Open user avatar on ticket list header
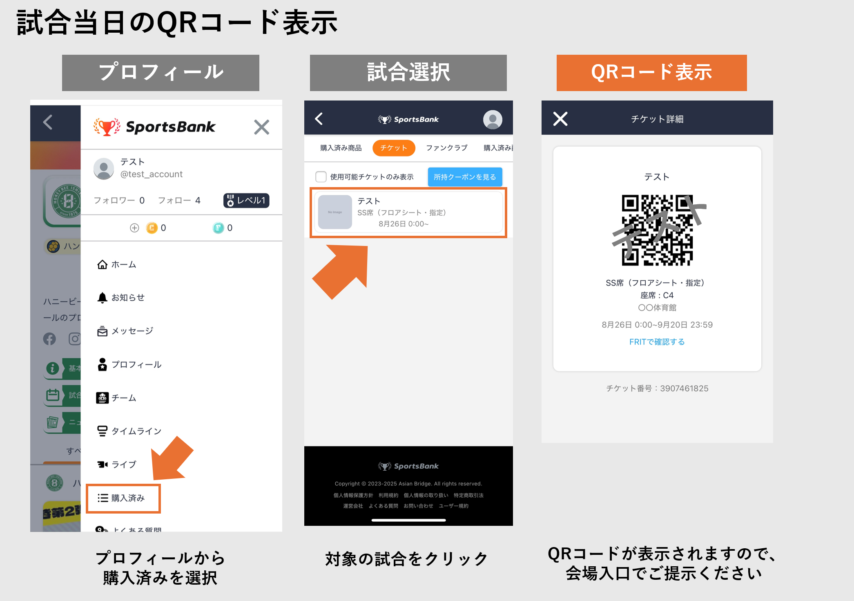The image size is (854, 601). (x=493, y=119)
